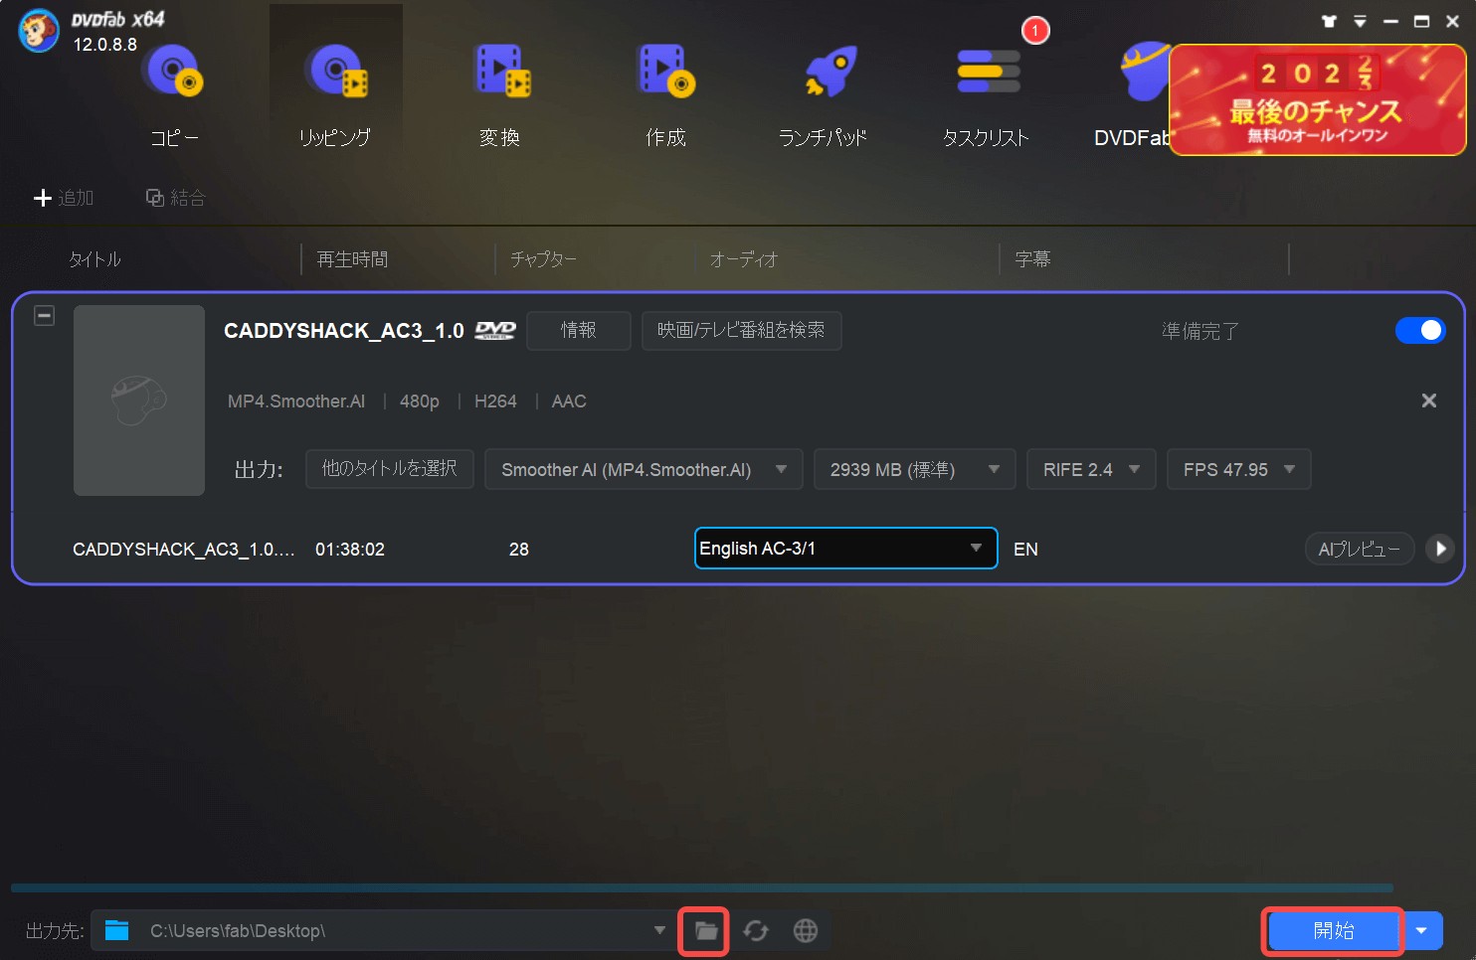1476x960 pixels.
Task: Click the 結合 merge button
Action: point(176,198)
